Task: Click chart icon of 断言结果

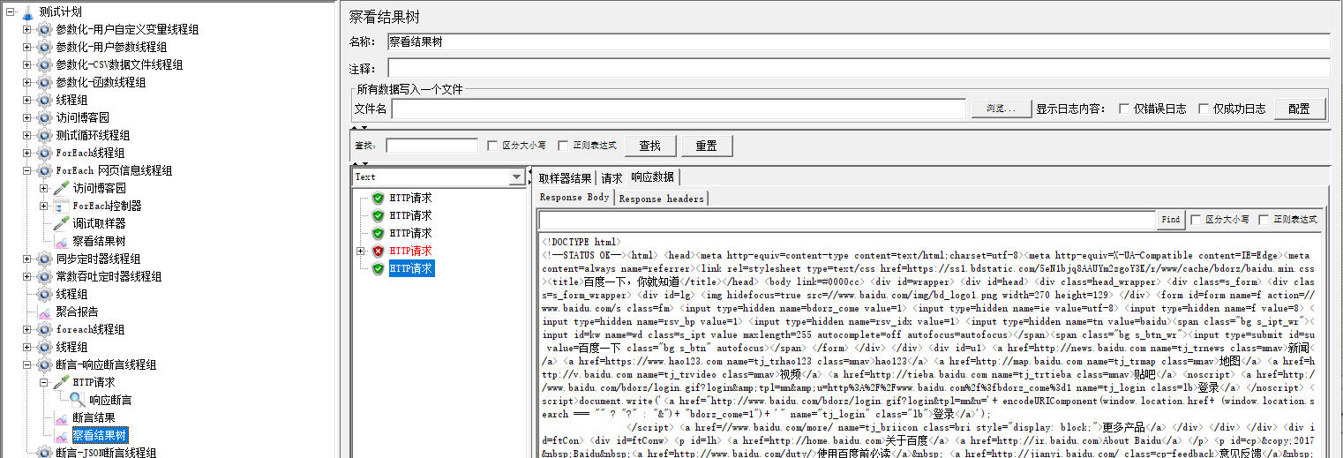Action: point(61,417)
